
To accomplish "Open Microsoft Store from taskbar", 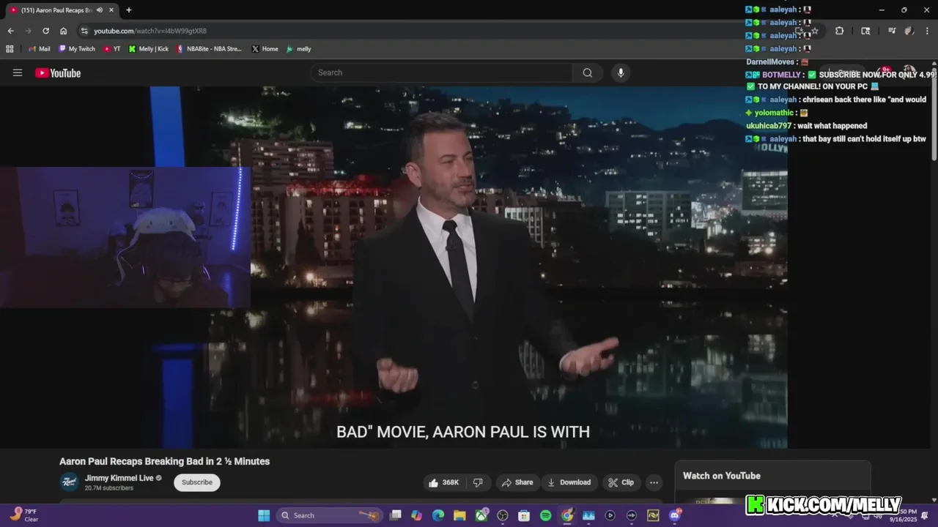I will pyautogui.click(x=524, y=515).
